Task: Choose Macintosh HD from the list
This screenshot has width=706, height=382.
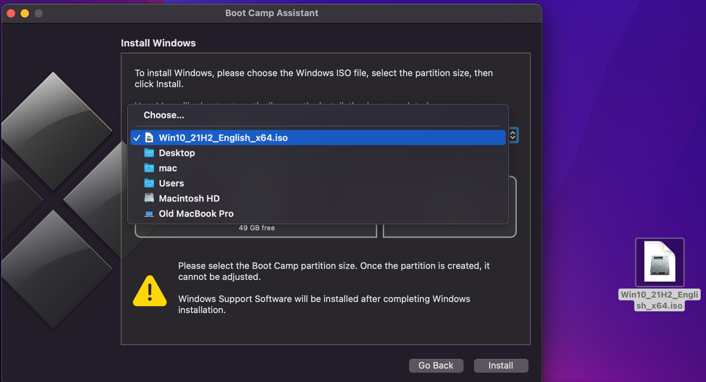Action: click(x=318, y=199)
